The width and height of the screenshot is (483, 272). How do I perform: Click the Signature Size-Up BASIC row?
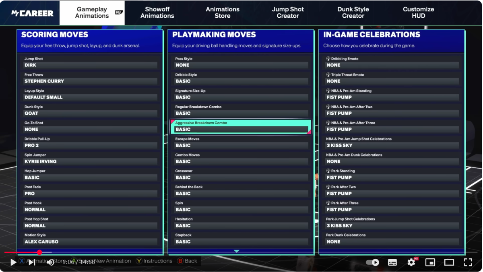[241, 94]
